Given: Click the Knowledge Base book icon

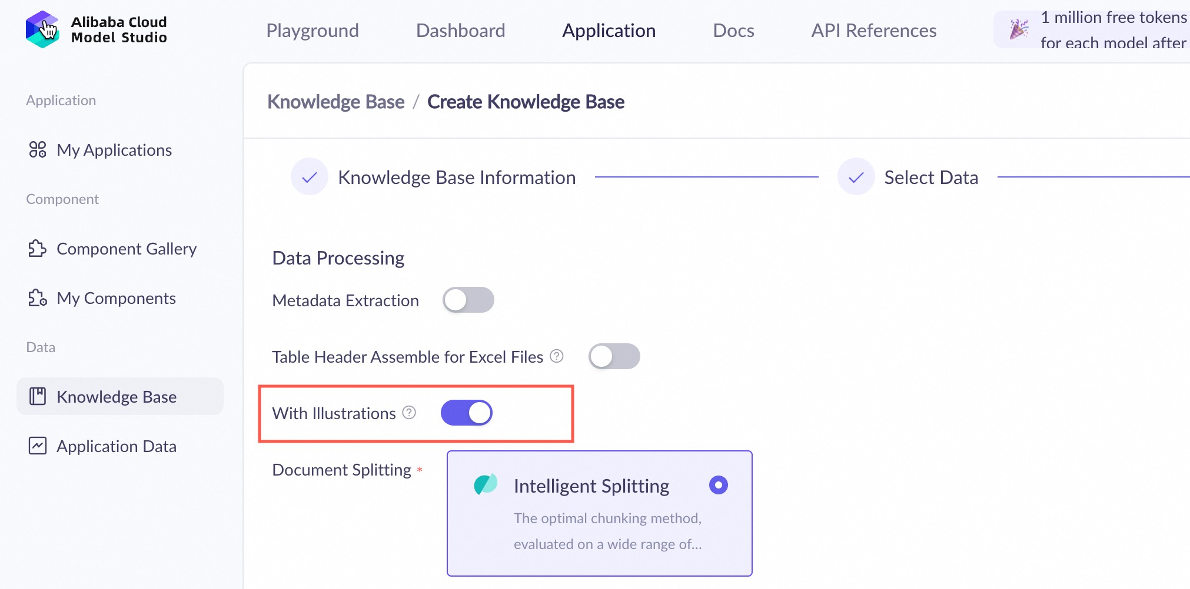Looking at the screenshot, I should click(x=38, y=397).
